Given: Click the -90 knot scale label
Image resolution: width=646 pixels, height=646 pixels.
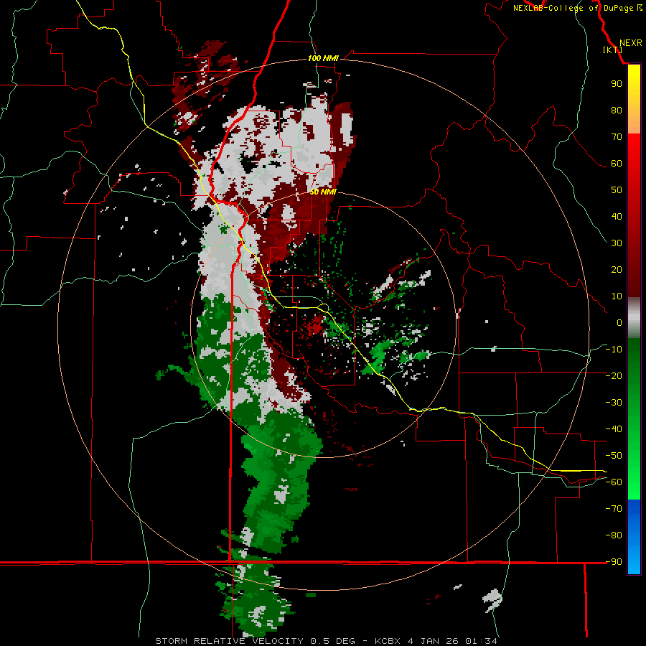Looking at the screenshot, I should click(x=614, y=562).
